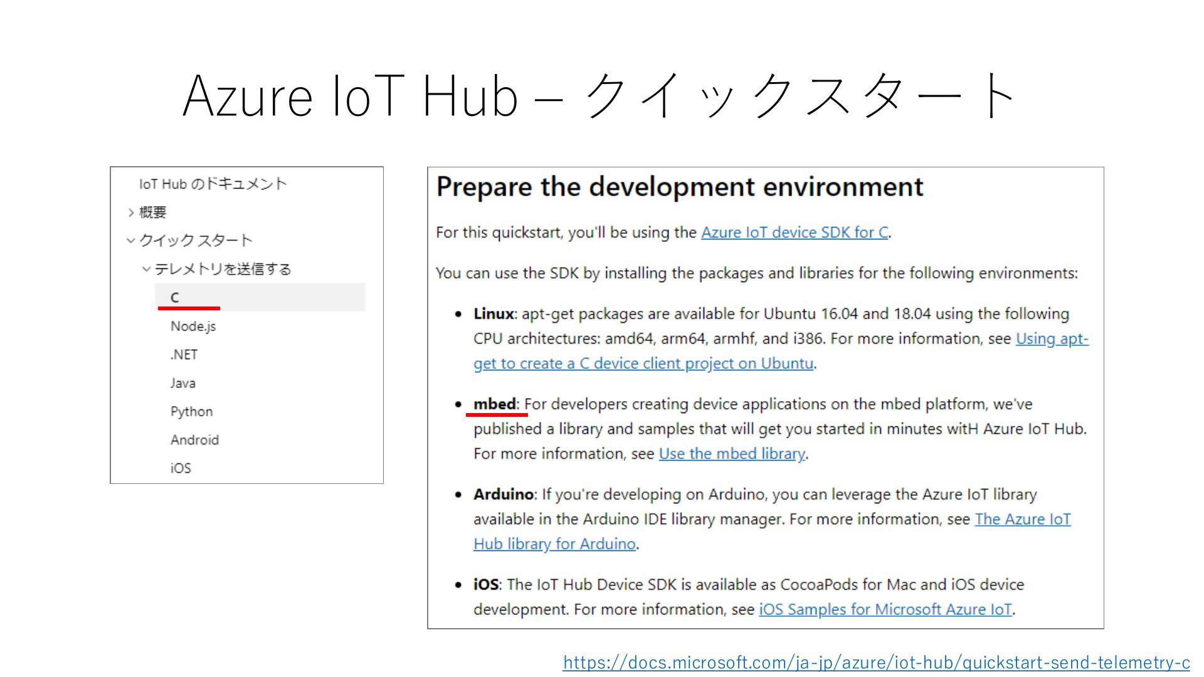Open Use the mbed library link

point(732,454)
